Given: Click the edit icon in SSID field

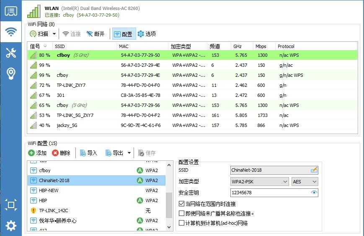Looking at the screenshot, I should point(314,170).
